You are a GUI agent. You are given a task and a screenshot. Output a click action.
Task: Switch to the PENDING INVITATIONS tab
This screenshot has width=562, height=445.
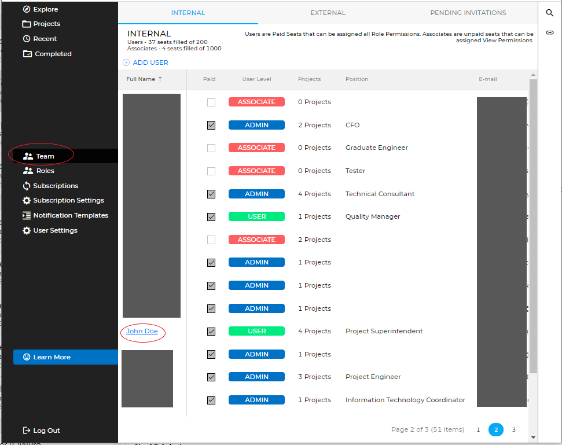[468, 13]
